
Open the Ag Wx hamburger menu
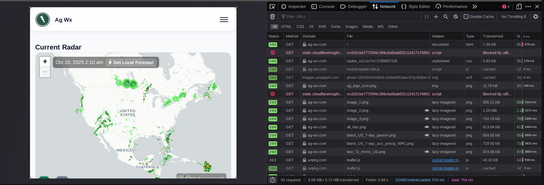click(224, 20)
